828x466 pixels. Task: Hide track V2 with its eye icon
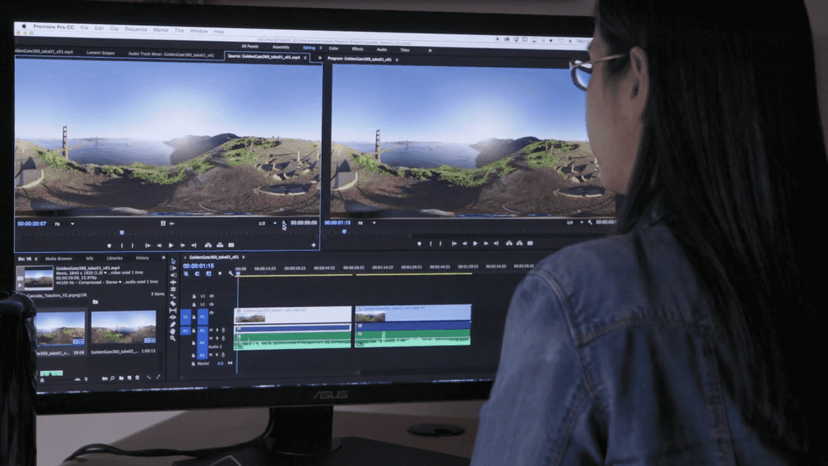tap(211, 304)
